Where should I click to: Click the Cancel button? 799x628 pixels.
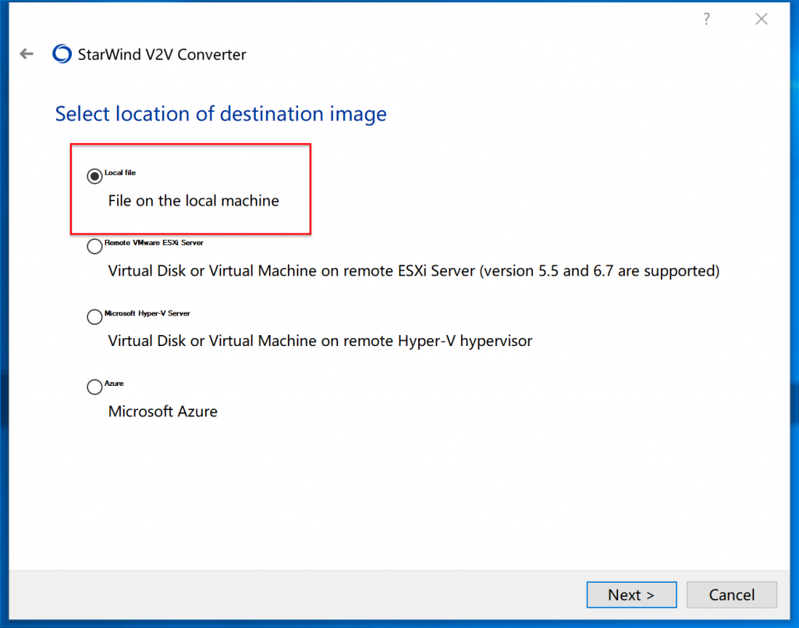pos(732,594)
